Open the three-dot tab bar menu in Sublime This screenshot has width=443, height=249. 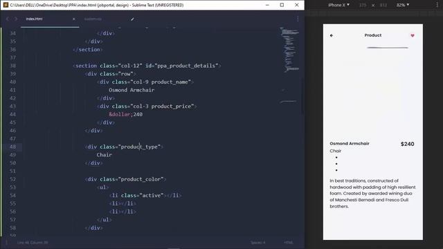[x=298, y=19]
